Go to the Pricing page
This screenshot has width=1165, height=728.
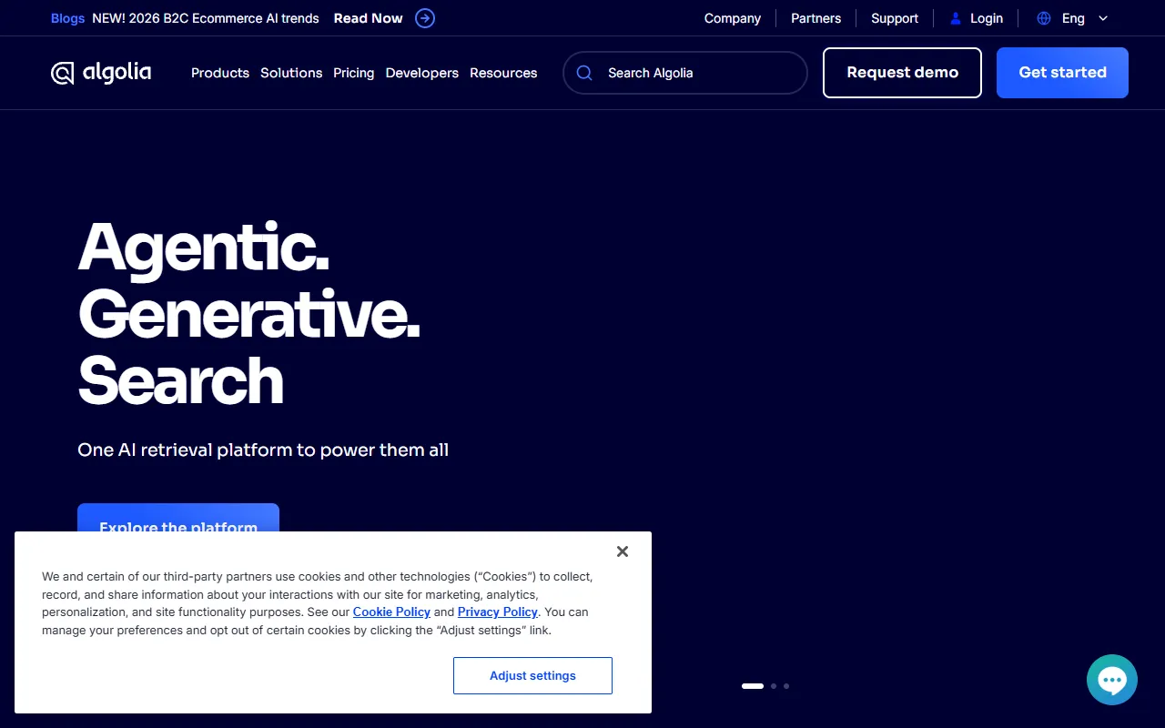(x=354, y=73)
